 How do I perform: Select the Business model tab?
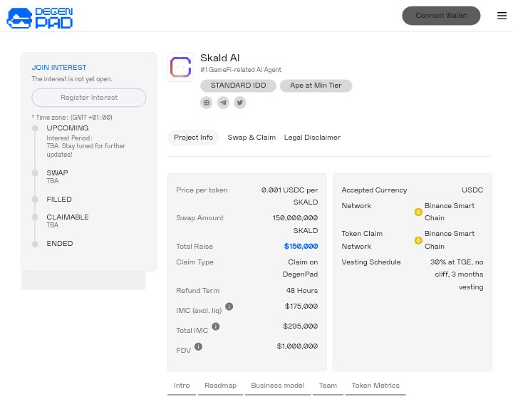(277, 386)
